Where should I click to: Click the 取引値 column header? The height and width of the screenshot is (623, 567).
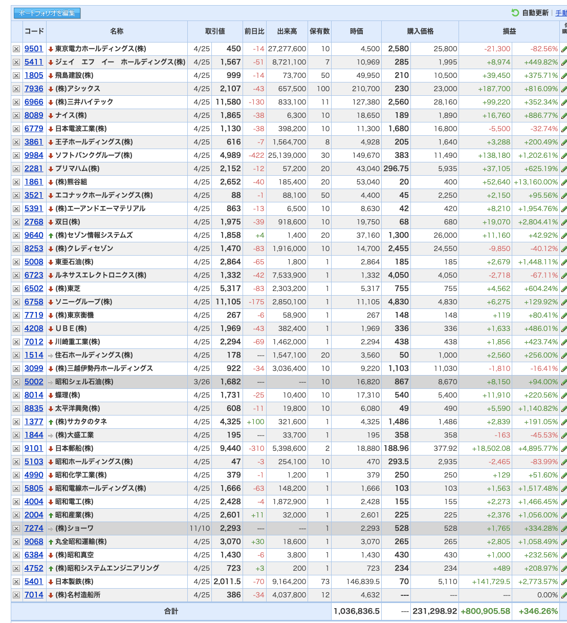[215, 31]
